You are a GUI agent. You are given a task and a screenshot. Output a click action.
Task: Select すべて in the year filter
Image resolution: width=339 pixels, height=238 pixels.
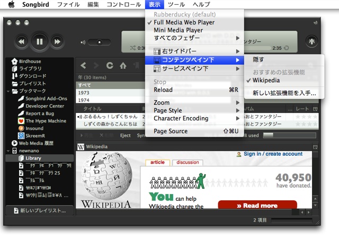(111, 85)
